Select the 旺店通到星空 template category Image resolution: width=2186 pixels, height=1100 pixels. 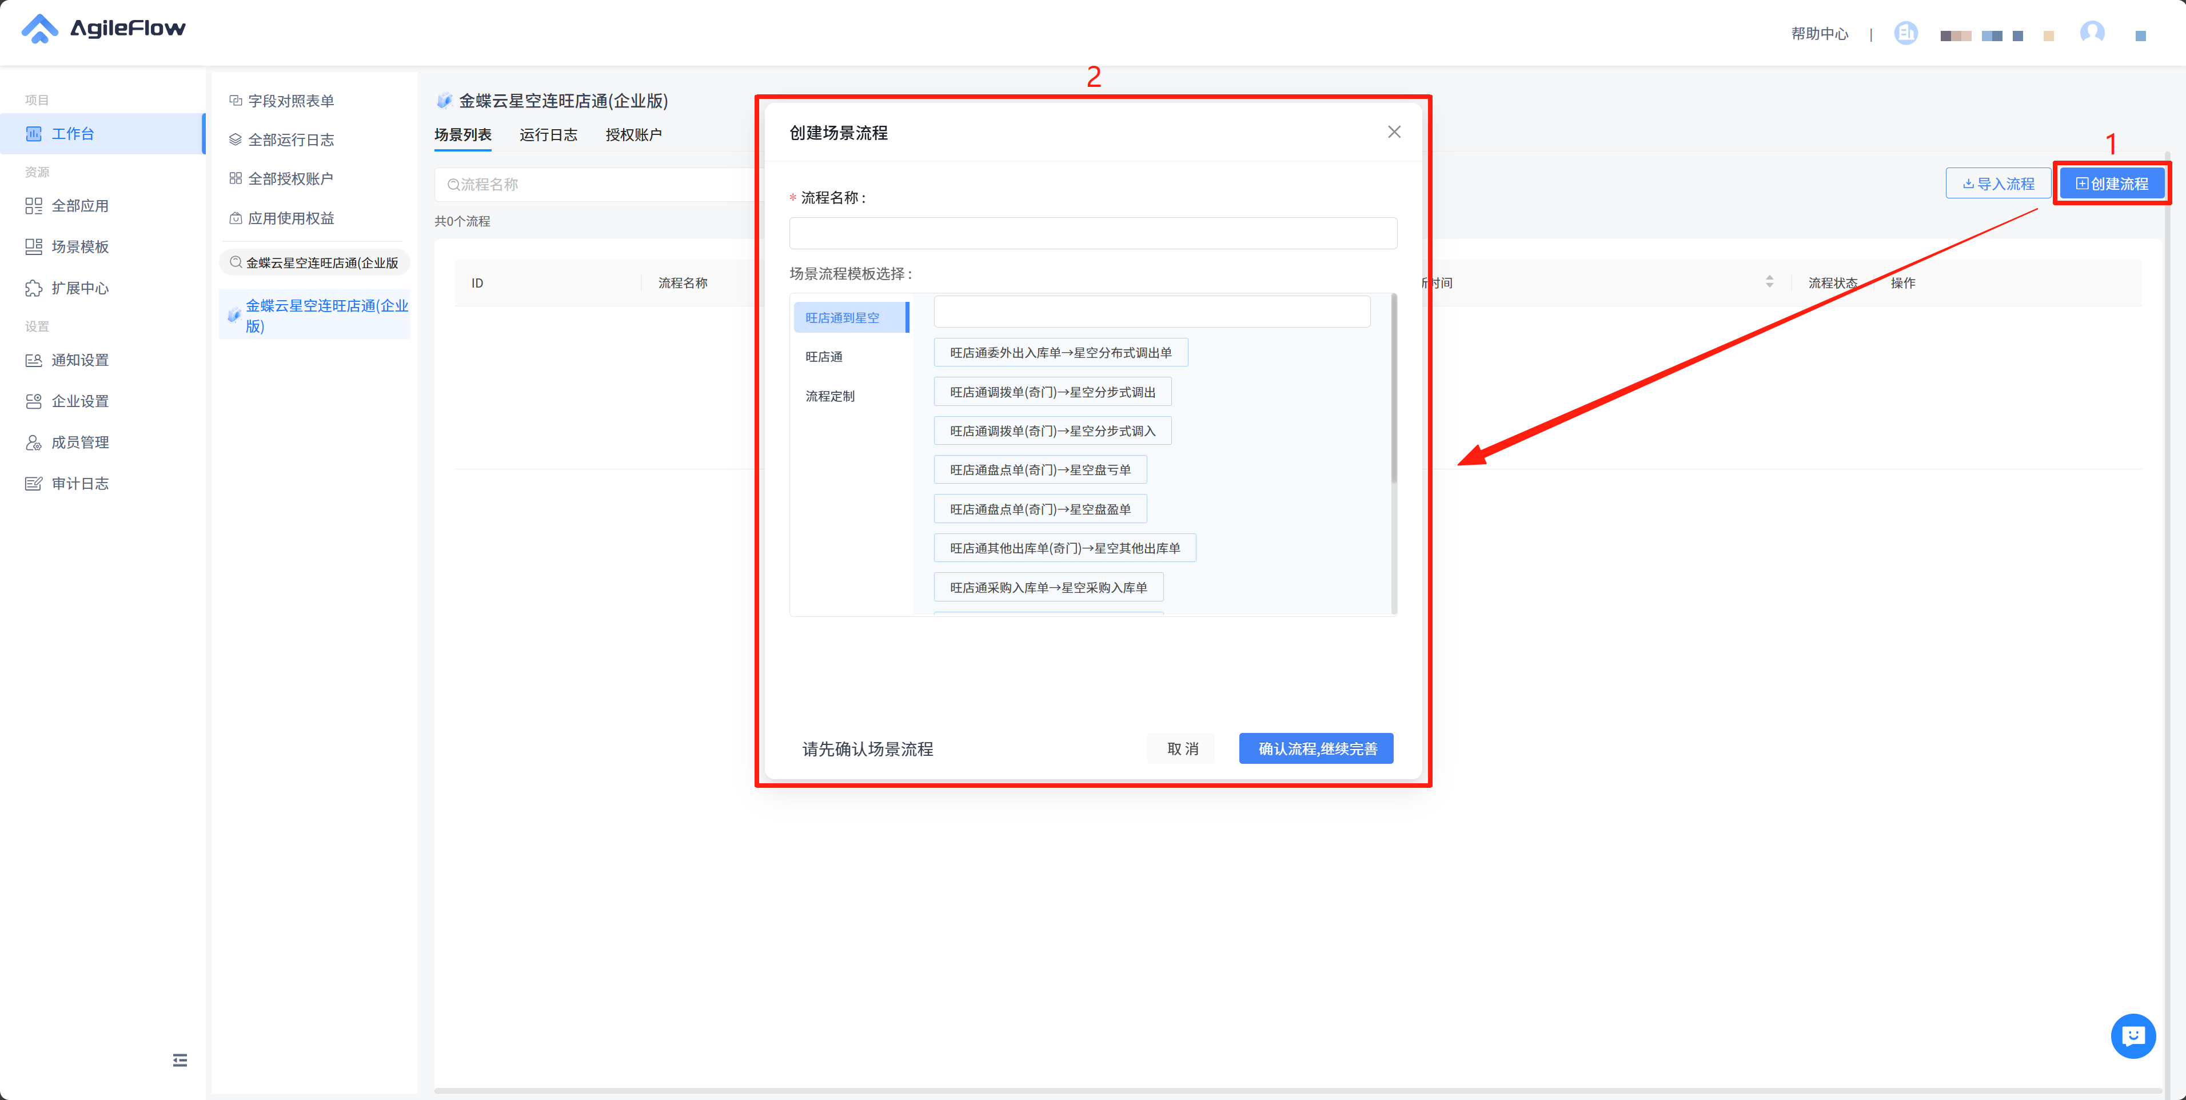tap(850, 317)
